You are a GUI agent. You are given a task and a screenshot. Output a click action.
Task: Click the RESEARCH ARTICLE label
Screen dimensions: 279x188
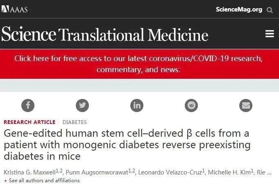[29, 122]
